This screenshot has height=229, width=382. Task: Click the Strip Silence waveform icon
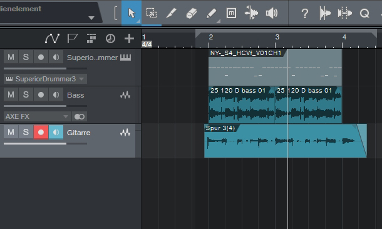325,13
